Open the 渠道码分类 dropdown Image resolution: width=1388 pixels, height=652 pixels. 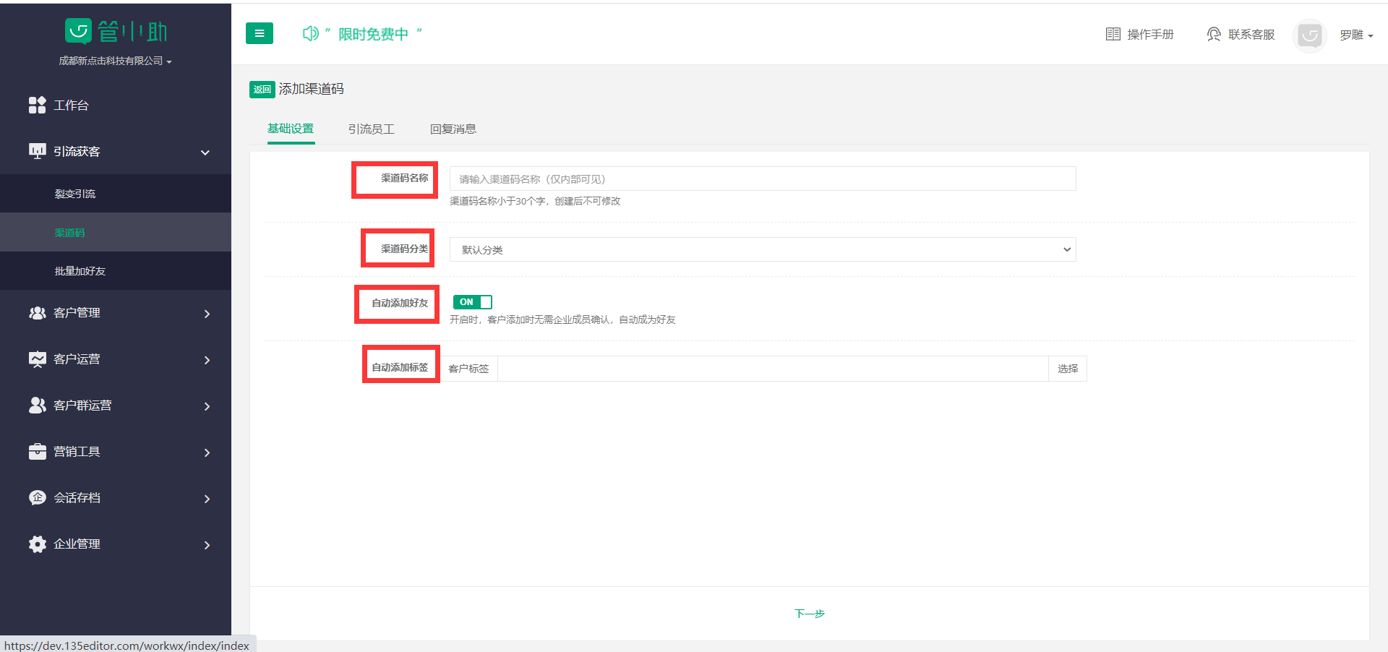click(763, 249)
